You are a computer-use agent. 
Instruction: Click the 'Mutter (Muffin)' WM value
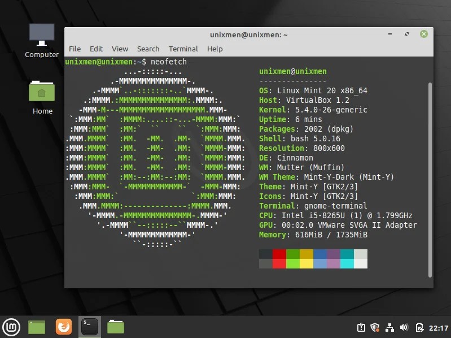(310, 167)
